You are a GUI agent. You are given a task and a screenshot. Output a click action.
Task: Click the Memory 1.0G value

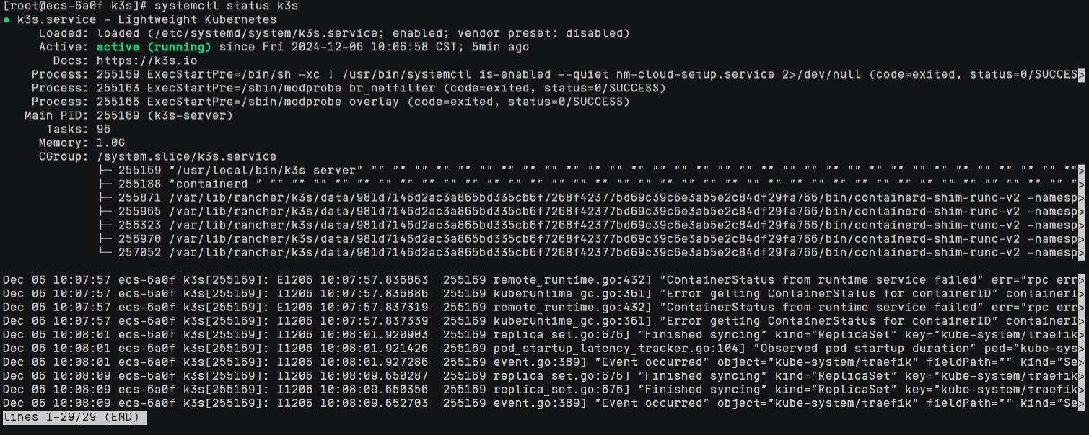pos(110,143)
